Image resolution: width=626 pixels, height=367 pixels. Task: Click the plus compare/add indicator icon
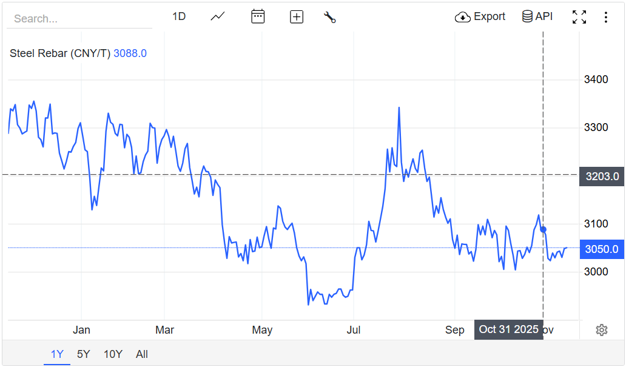click(297, 17)
